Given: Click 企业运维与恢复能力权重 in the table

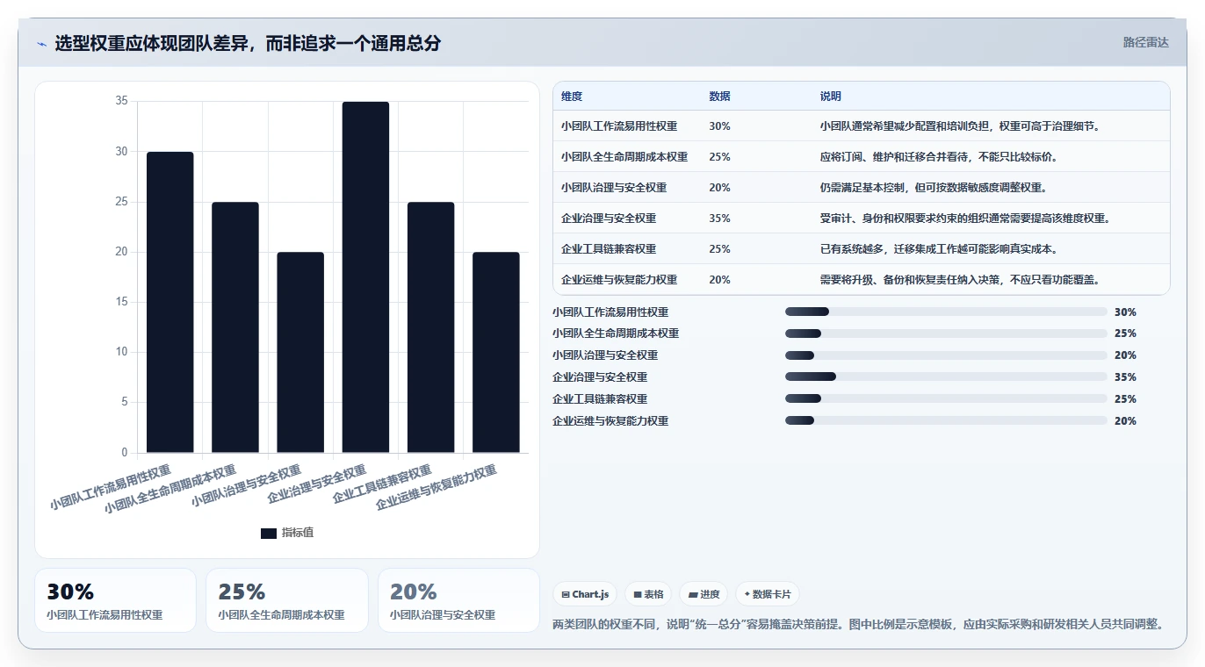Looking at the screenshot, I should point(619,280).
